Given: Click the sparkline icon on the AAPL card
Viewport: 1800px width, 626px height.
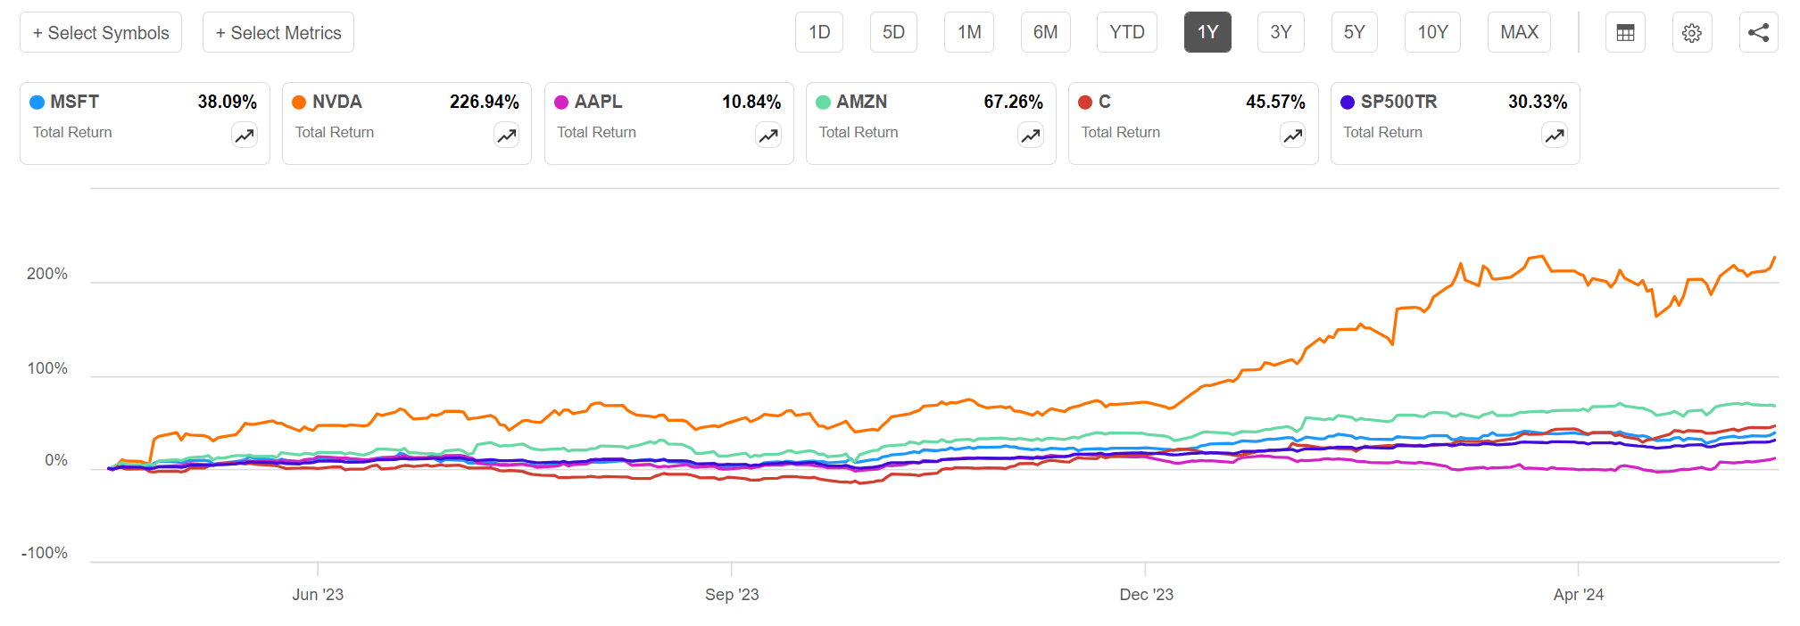Looking at the screenshot, I should click(x=767, y=136).
